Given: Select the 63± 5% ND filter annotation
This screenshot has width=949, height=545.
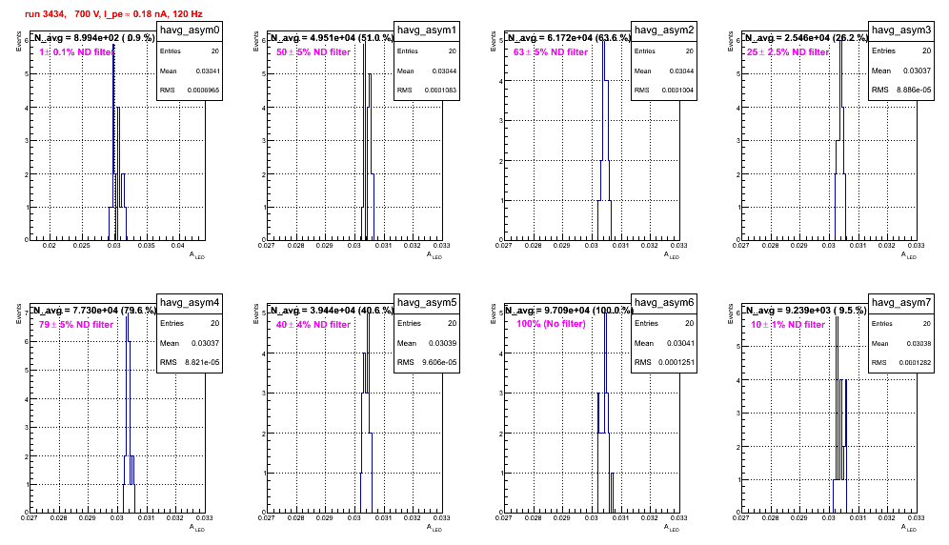Looking at the screenshot, I should (551, 52).
